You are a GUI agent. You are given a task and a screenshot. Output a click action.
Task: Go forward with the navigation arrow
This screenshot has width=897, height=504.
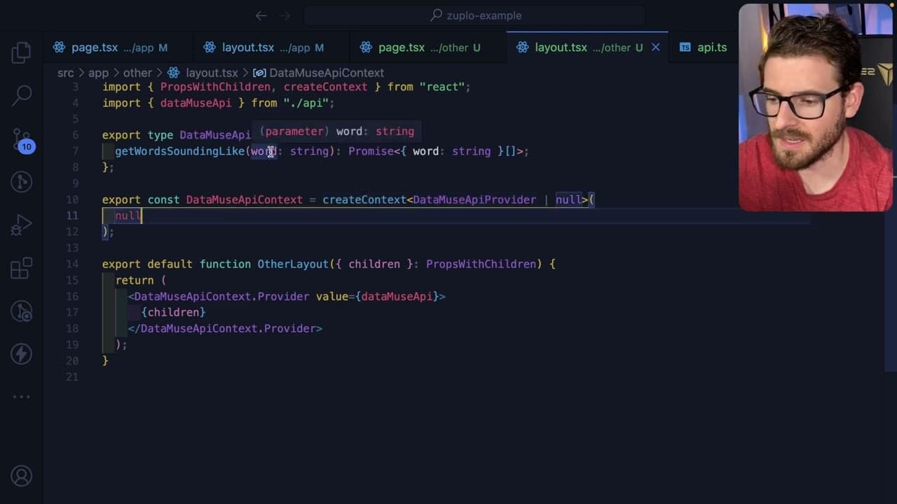pos(285,15)
